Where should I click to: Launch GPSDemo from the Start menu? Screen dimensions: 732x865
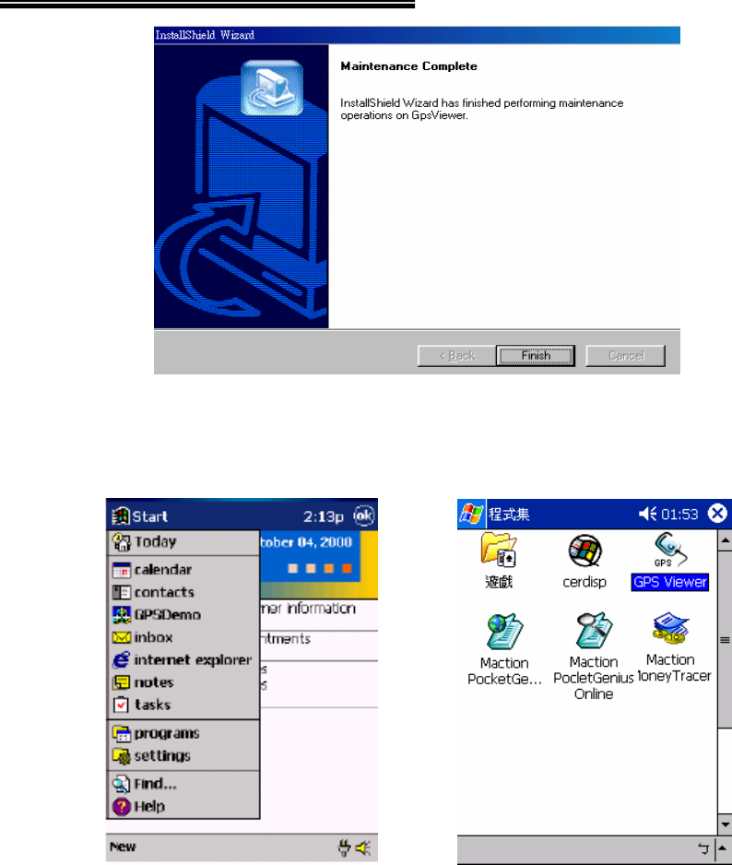(x=183, y=614)
